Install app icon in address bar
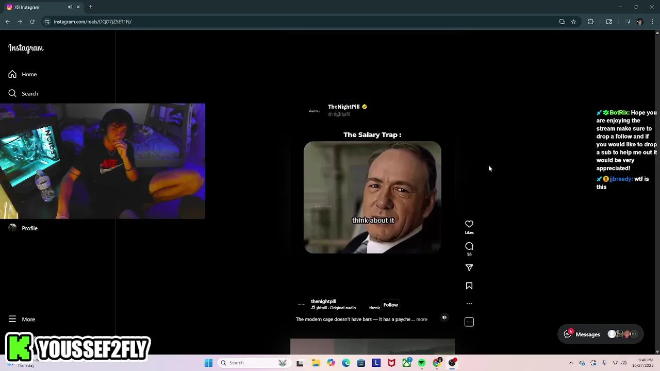This screenshot has height=371, width=660. [x=562, y=22]
